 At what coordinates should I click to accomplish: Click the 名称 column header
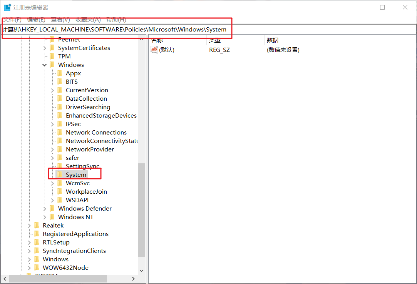[x=157, y=40]
